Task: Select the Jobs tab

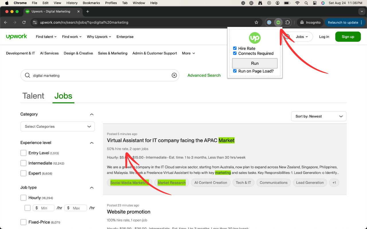Action: (63, 96)
